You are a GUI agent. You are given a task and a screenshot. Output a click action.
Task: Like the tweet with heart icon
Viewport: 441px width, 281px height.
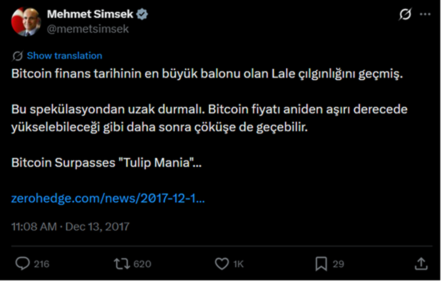point(221,264)
